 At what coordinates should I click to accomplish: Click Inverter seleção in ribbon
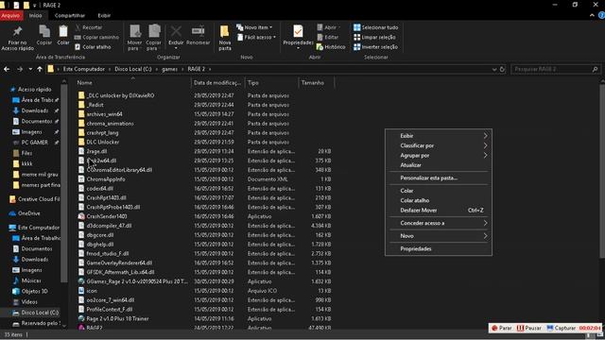(x=375, y=47)
